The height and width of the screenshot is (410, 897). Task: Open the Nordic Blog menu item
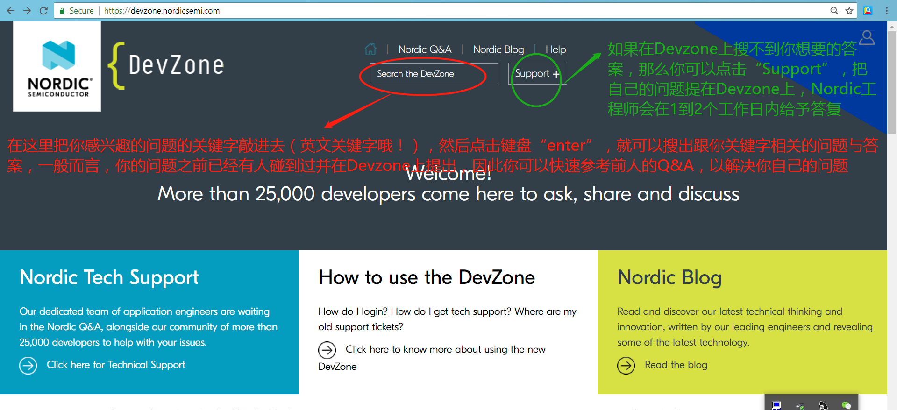[498, 49]
